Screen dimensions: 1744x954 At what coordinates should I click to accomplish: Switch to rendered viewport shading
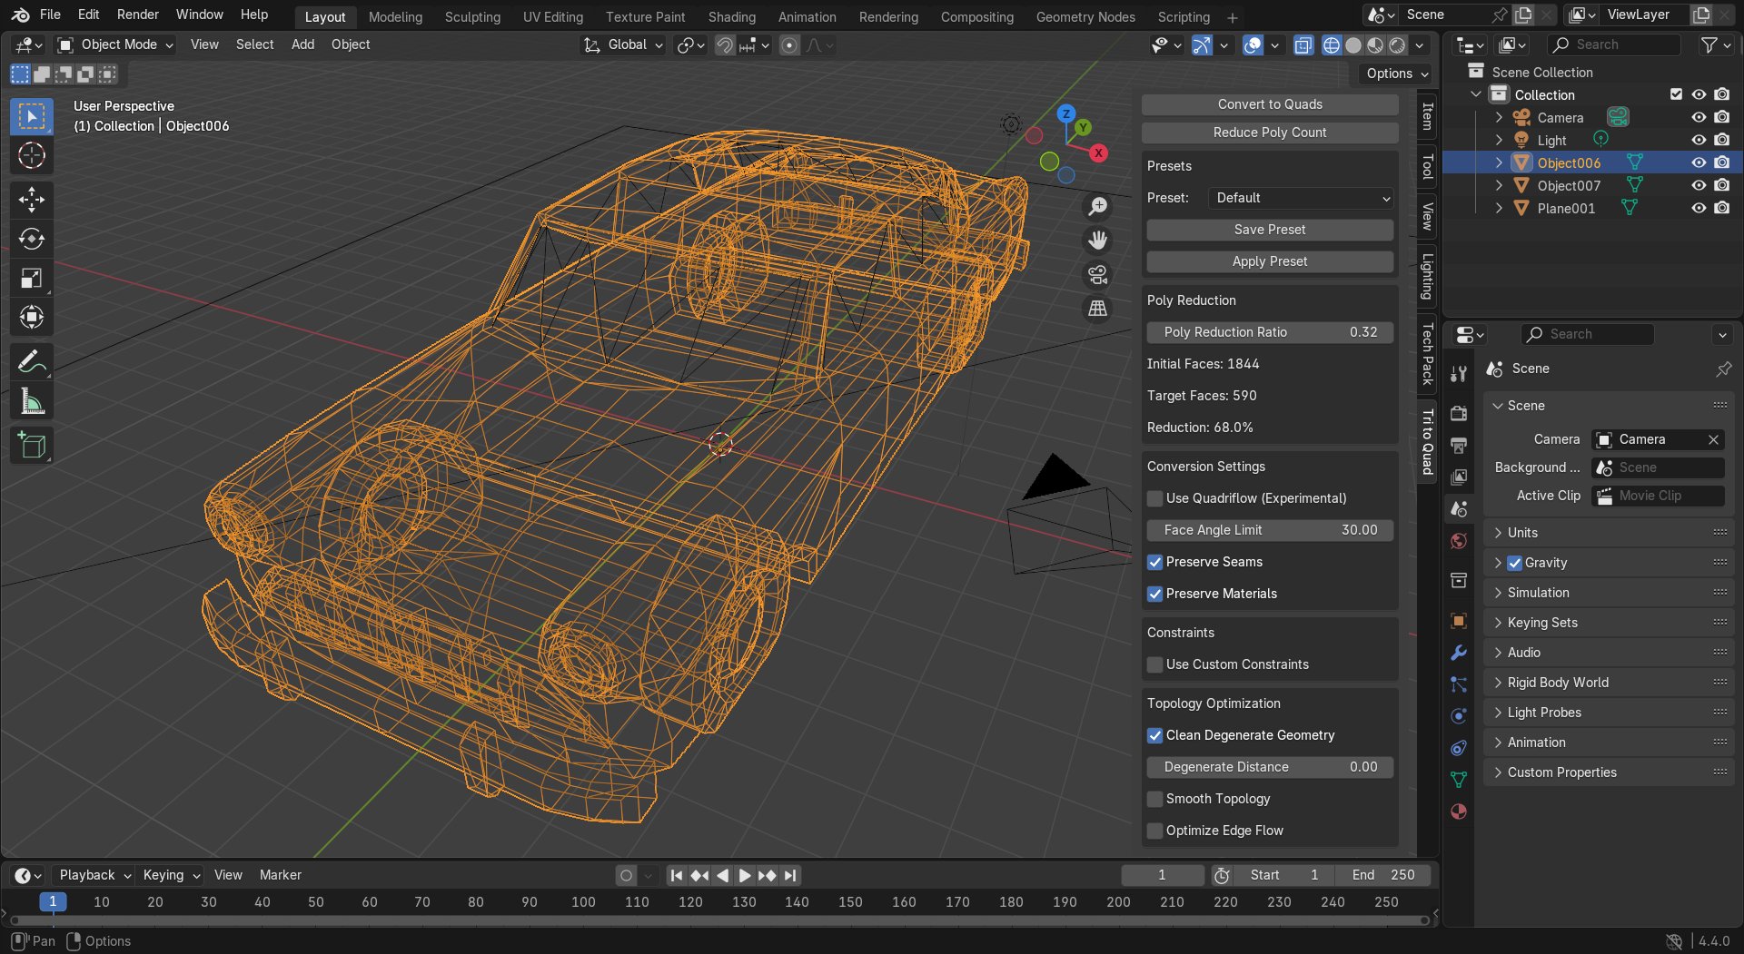tap(1395, 44)
